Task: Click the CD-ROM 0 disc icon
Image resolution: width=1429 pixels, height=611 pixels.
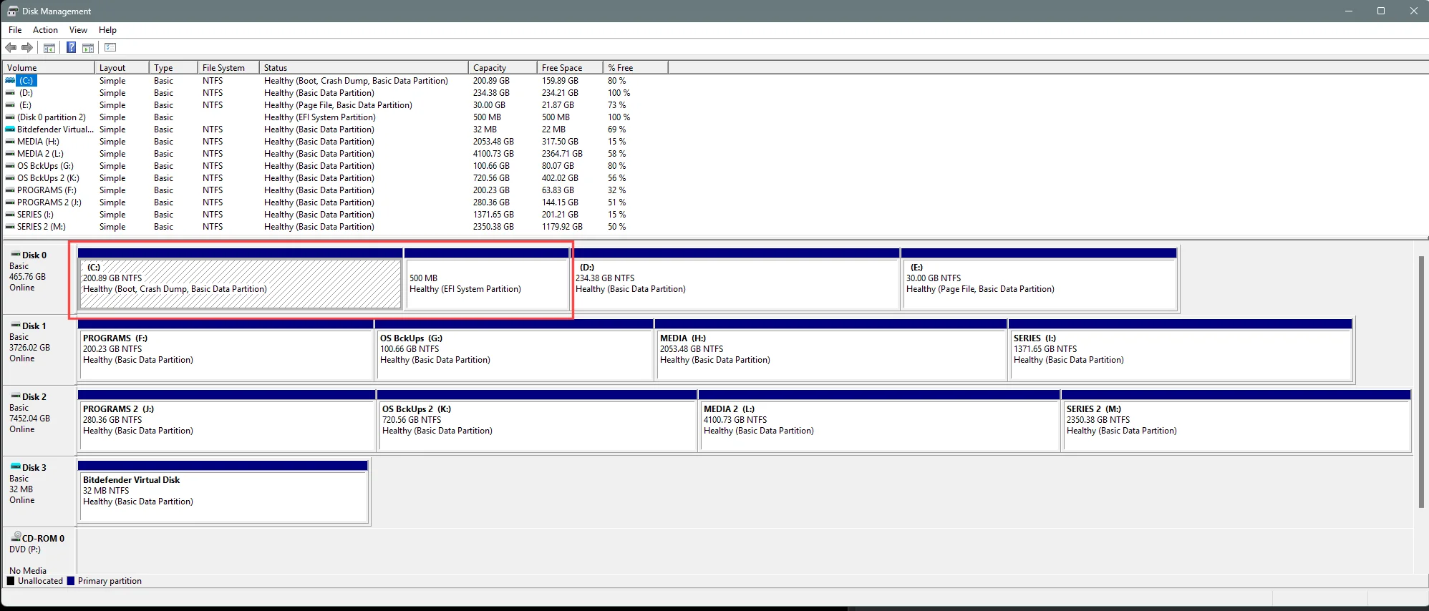Action: tap(16, 537)
